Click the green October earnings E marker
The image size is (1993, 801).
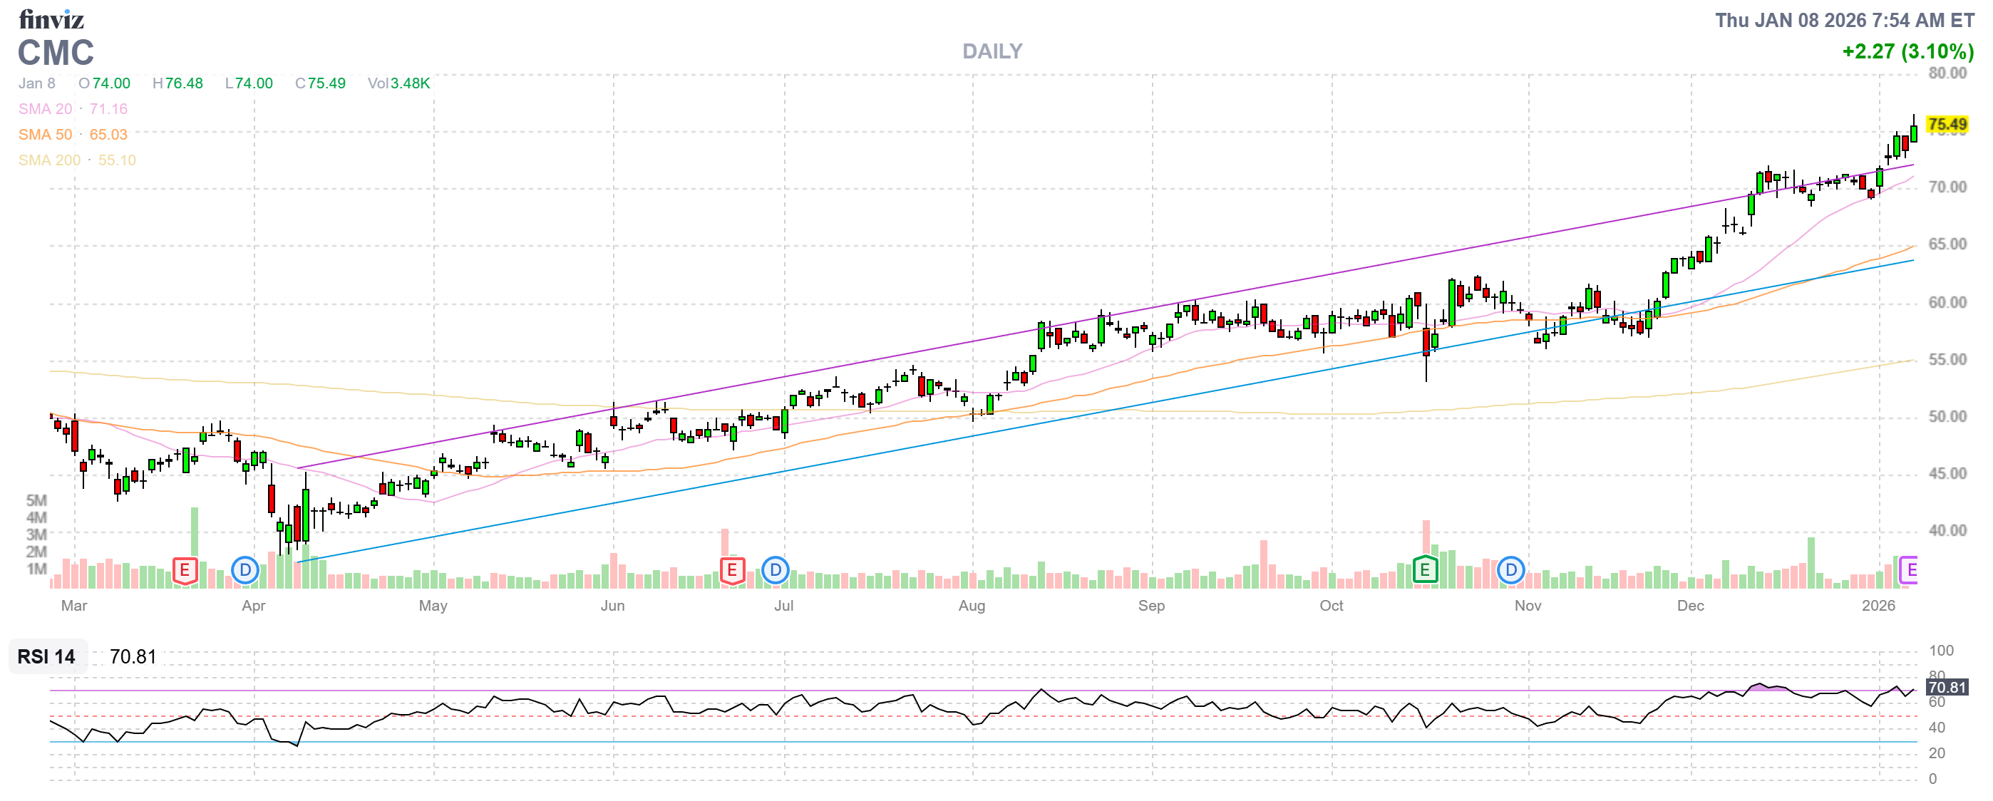(1425, 572)
